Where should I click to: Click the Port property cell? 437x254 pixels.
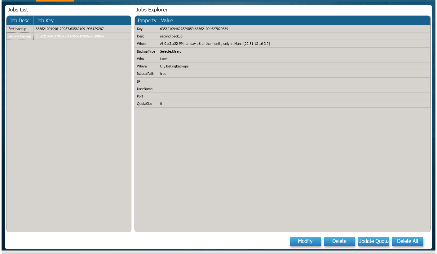147,96
